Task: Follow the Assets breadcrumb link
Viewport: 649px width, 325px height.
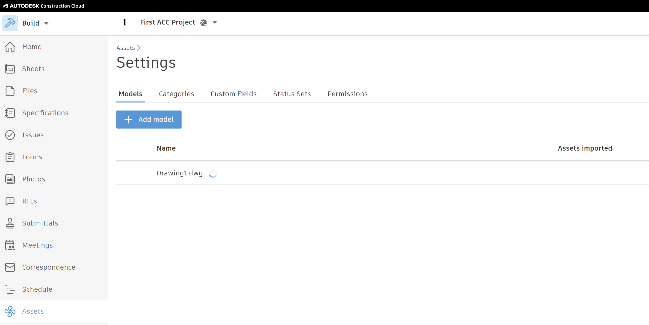Action: 125,48
